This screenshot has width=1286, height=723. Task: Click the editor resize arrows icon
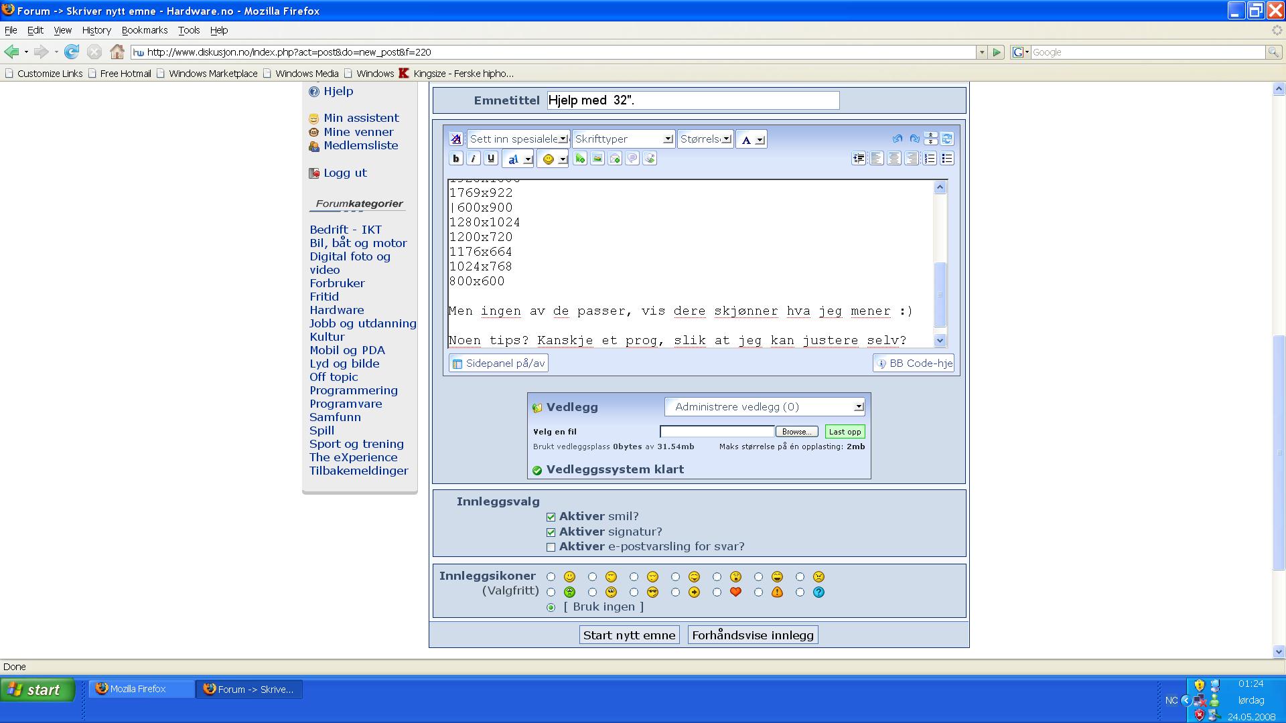[931, 139]
